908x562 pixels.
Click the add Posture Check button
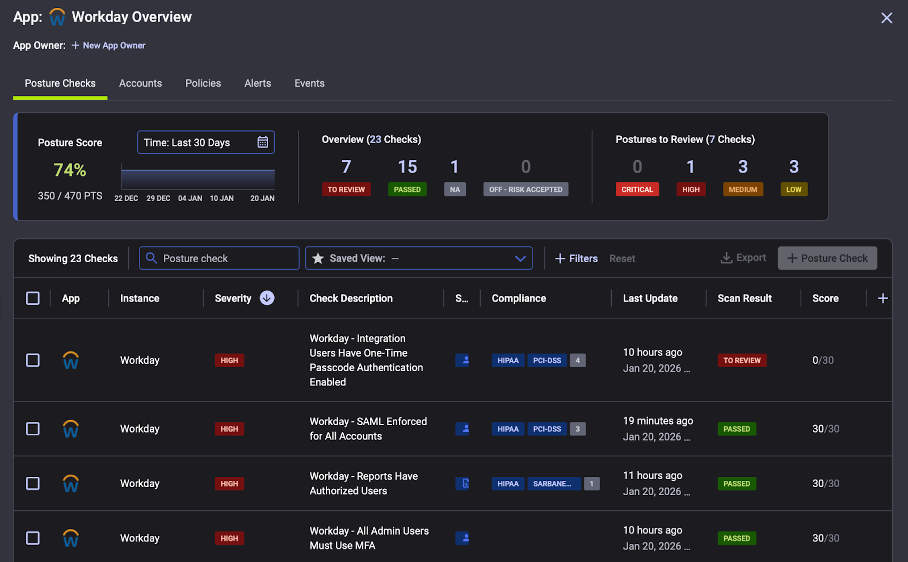point(827,258)
